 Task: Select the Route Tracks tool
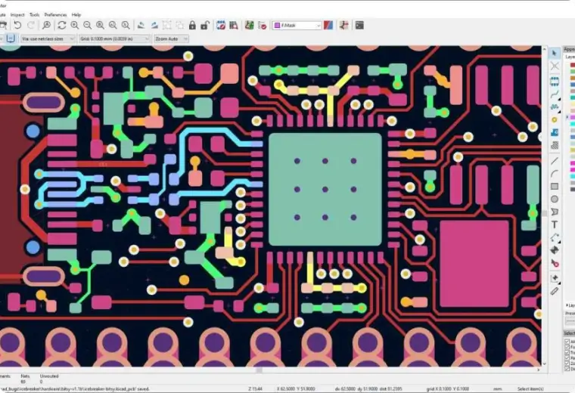pyautogui.click(x=555, y=94)
